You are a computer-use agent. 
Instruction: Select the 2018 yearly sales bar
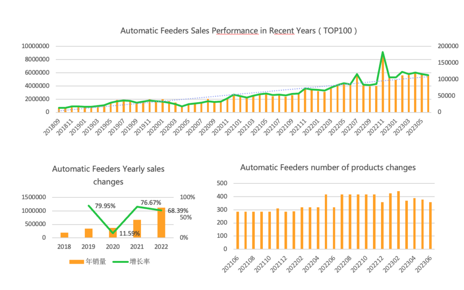click(64, 235)
